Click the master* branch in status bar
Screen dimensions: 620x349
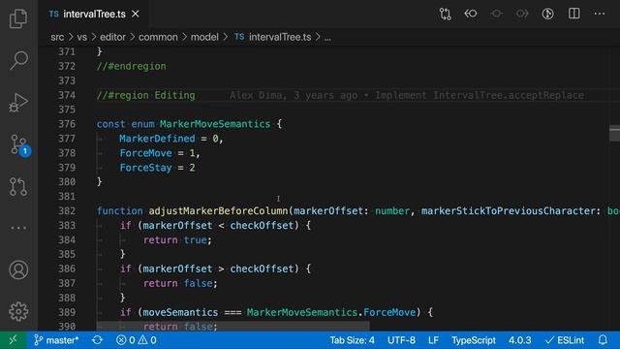[x=56, y=340]
